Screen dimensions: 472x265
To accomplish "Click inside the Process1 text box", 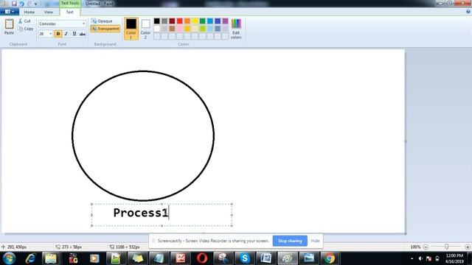I will coord(162,215).
